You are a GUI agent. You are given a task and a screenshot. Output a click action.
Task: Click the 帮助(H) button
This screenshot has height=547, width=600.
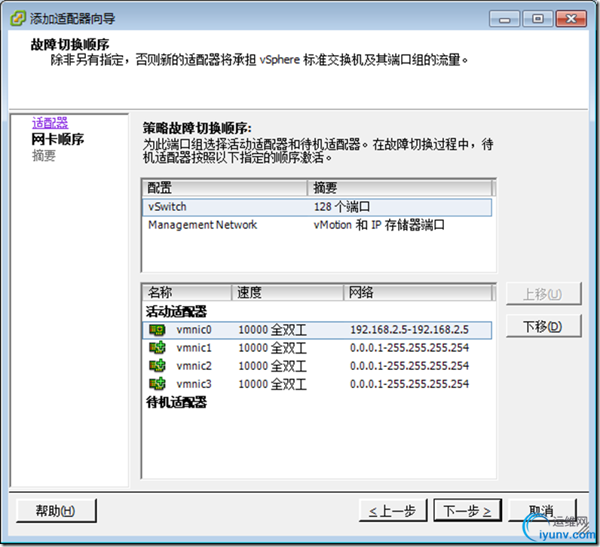click(x=56, y=510)
